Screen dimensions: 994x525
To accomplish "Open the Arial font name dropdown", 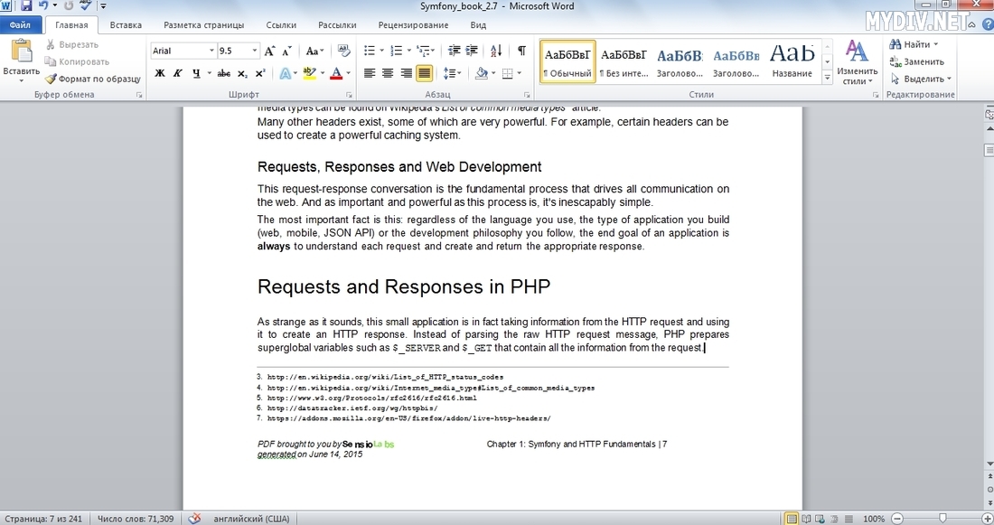I will tap(212, 52).
